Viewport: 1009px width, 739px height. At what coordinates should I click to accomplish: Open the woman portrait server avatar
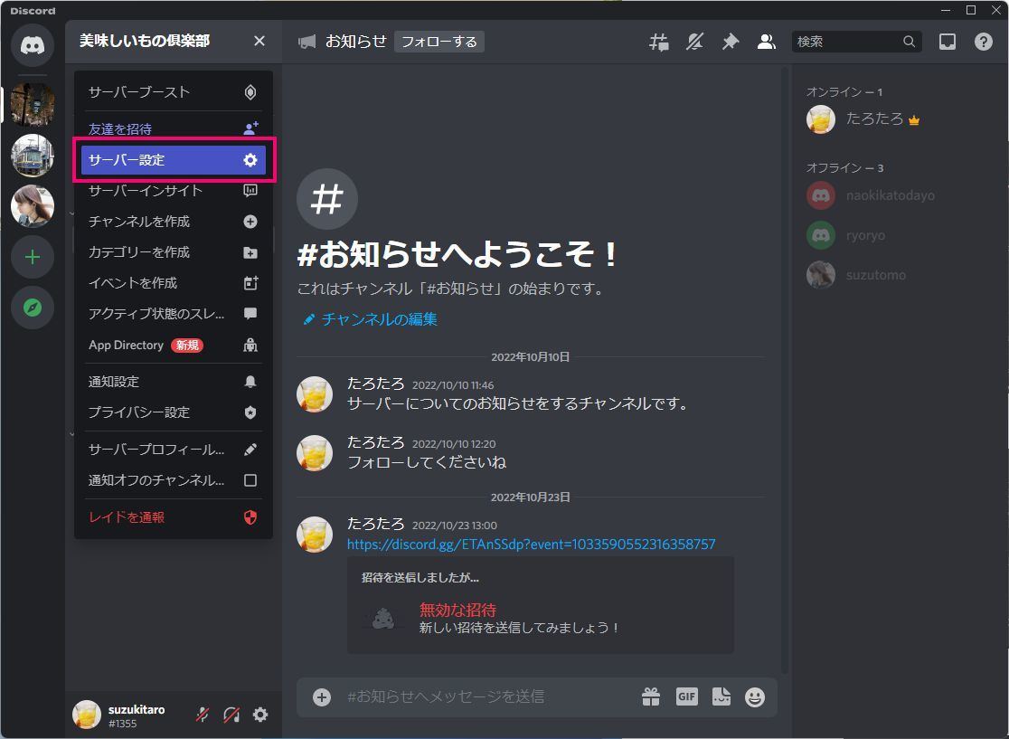pos(33,206)
